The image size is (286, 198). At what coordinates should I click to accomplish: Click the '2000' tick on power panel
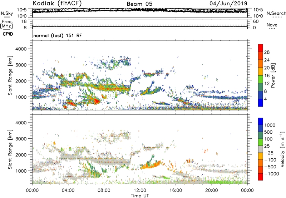[x=21, y=81]
